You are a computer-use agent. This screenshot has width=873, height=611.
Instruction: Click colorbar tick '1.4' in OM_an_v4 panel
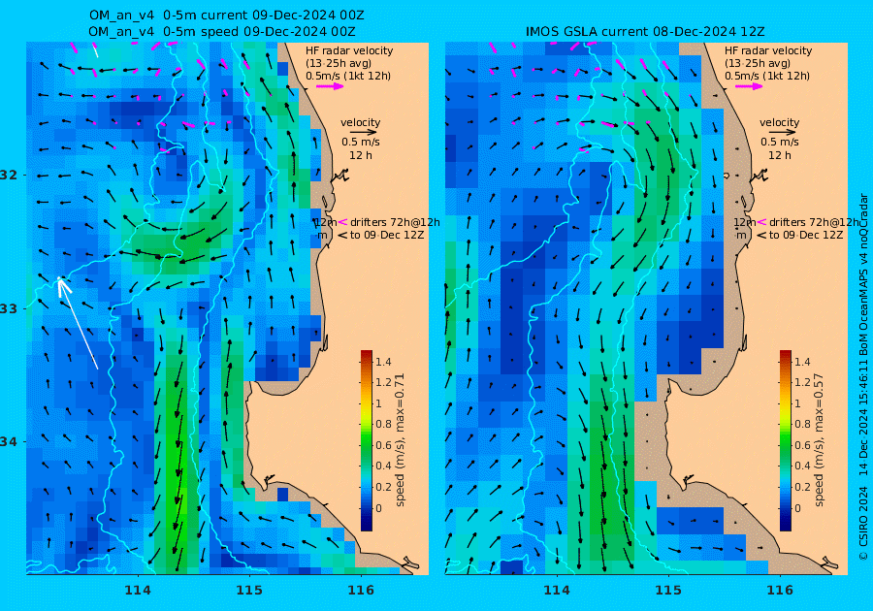tap(383, 362)
